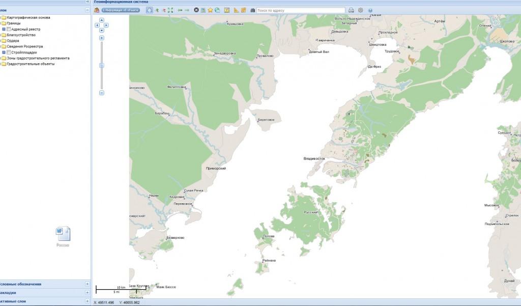Viewport: 521px width, 306px height.
Task: Click the blue help icon
Action: 370,10
